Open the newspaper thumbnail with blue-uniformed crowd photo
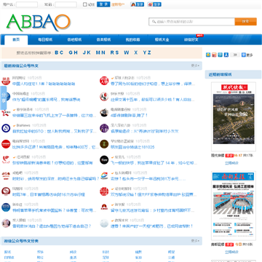 point(234,206)
